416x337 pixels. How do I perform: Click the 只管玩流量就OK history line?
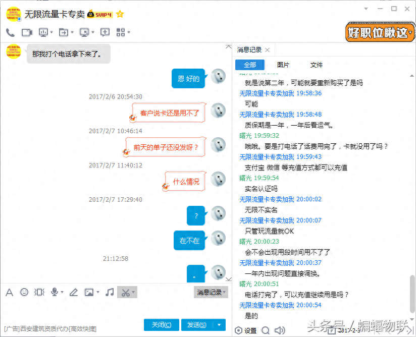[269, 231]
